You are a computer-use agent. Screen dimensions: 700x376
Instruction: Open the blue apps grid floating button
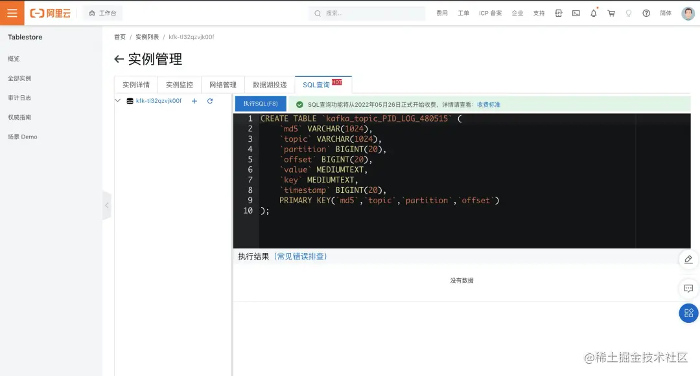click(688, 313)
